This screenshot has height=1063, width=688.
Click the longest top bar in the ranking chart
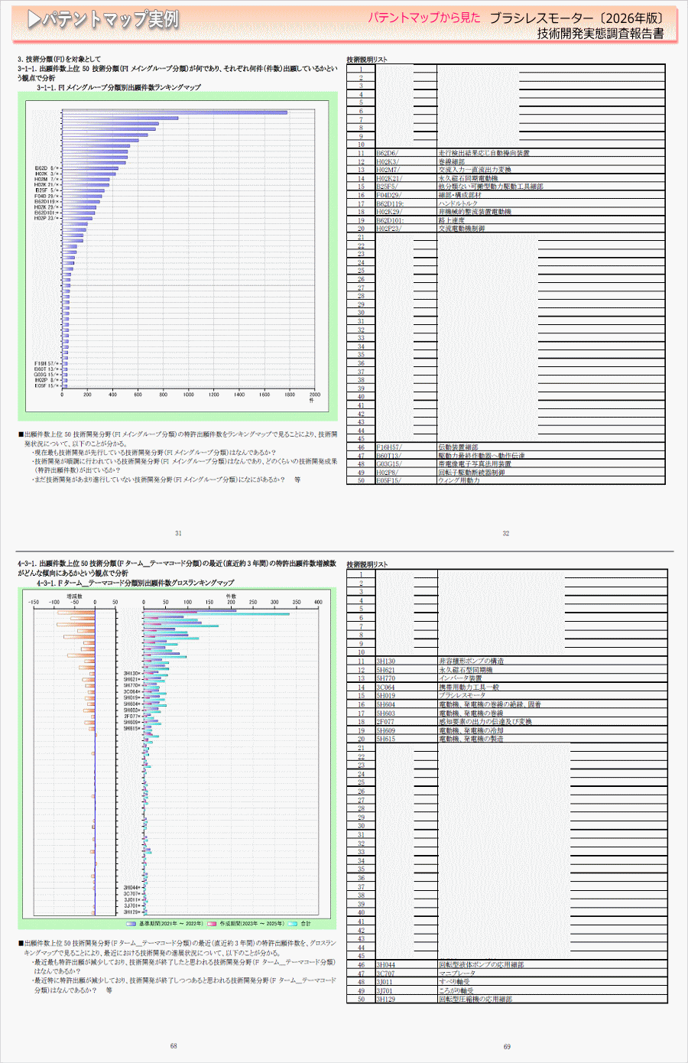pos(174,112)
